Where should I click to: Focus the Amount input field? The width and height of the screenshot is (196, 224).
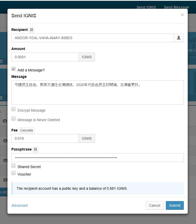pos(45,57)
